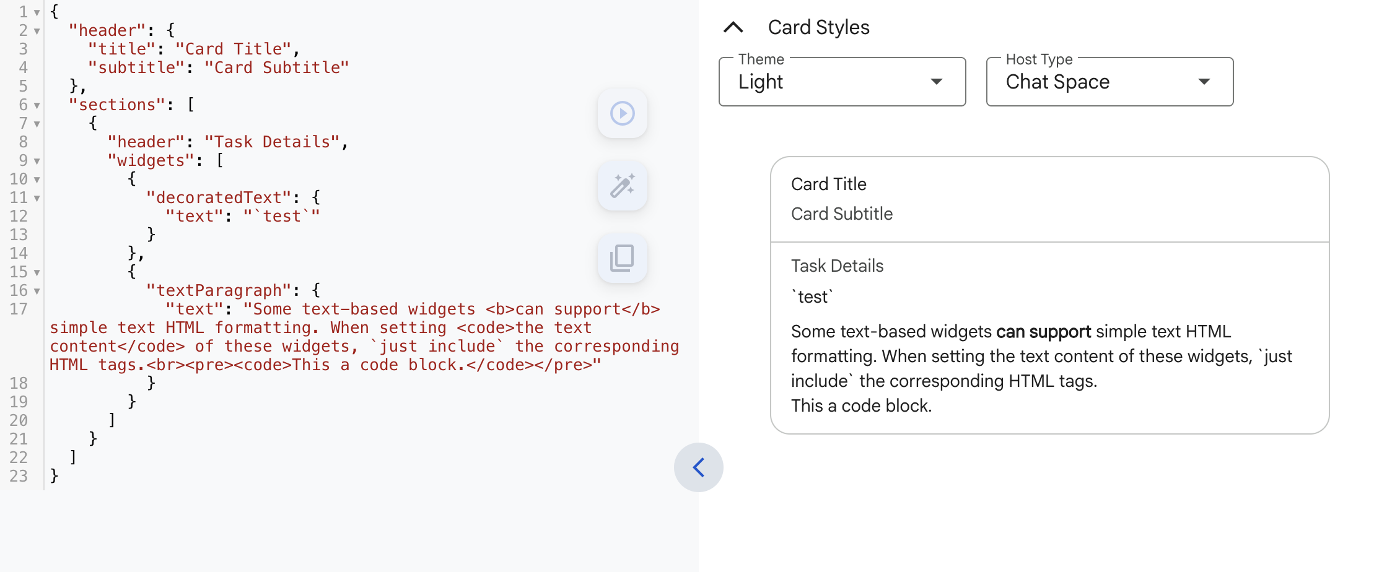Image resolution: width=1374 pixels, height=572 pixels.
Task: Fold the root object on line 1
Action: [x=37, y=12]
